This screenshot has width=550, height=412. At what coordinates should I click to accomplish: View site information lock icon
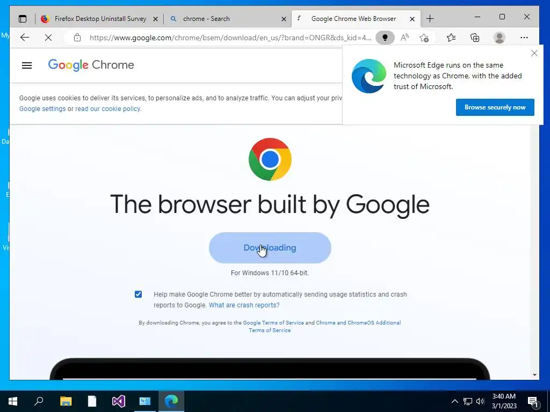[77, 38]
